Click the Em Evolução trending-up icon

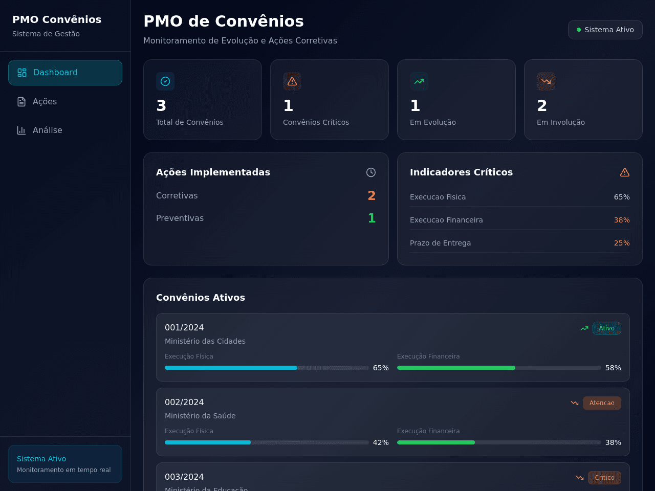pyautogui.click(x=419, y=81)
